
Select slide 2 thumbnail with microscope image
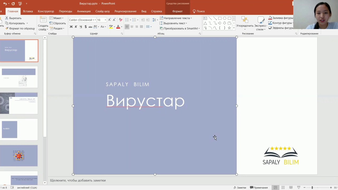click(x=19, y=77)
